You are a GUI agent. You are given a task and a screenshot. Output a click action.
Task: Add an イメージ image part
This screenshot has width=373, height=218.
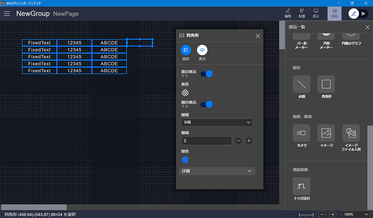click(x=326, y=133)
